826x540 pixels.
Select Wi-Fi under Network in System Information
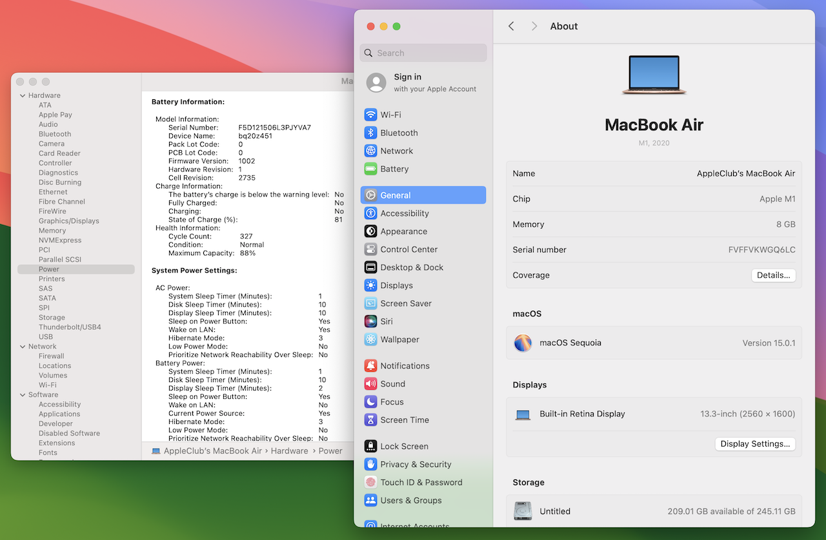(x=47, y=385)
